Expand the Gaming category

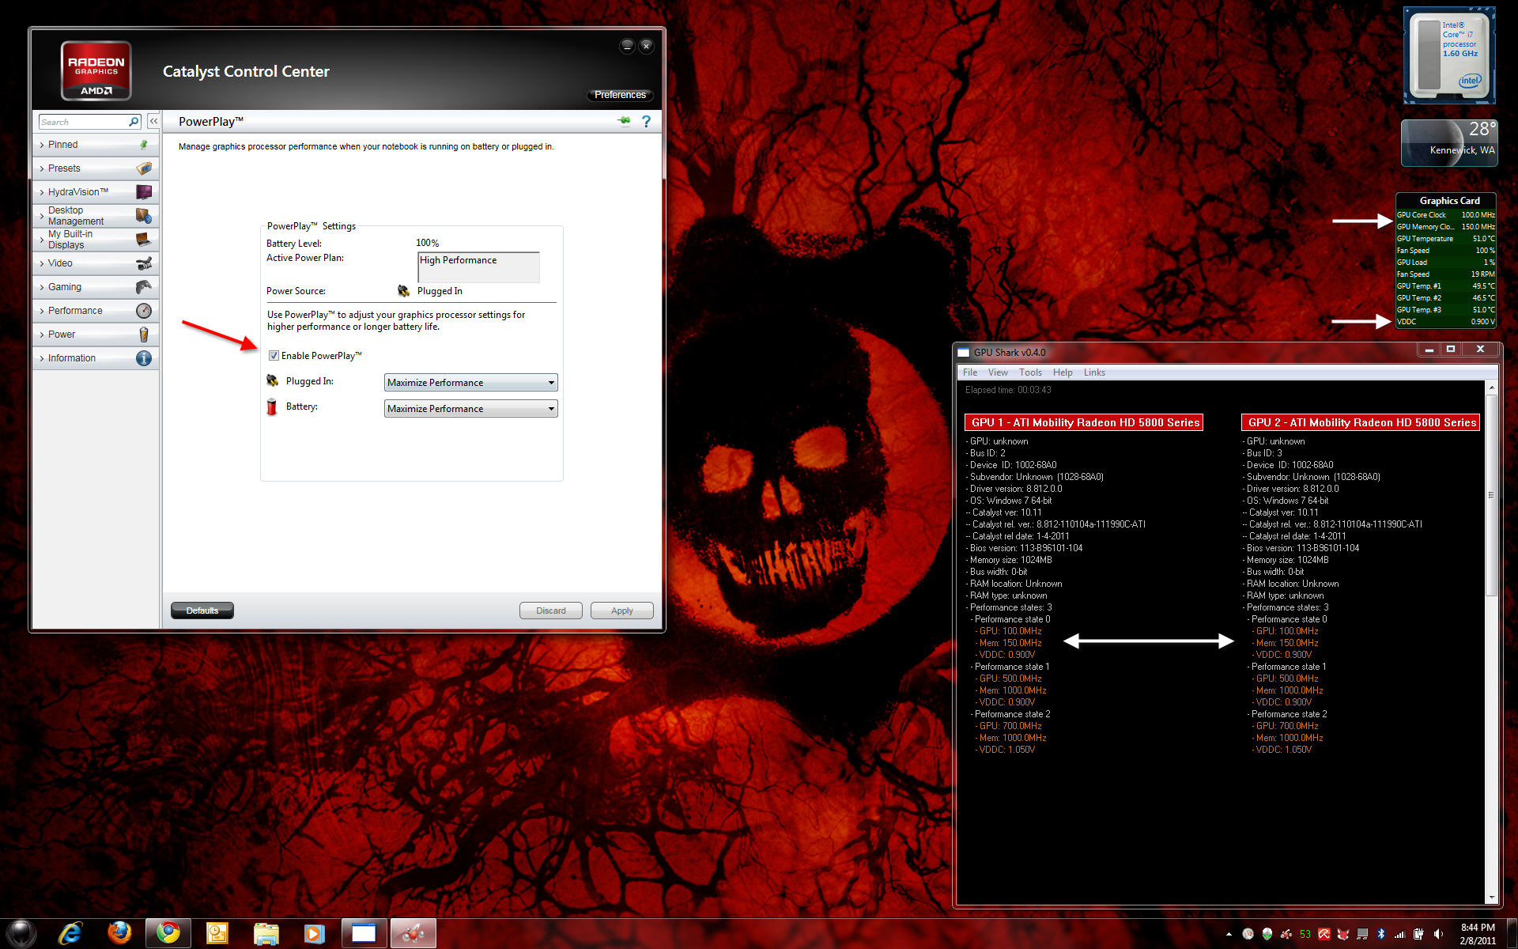coord(96,287)
